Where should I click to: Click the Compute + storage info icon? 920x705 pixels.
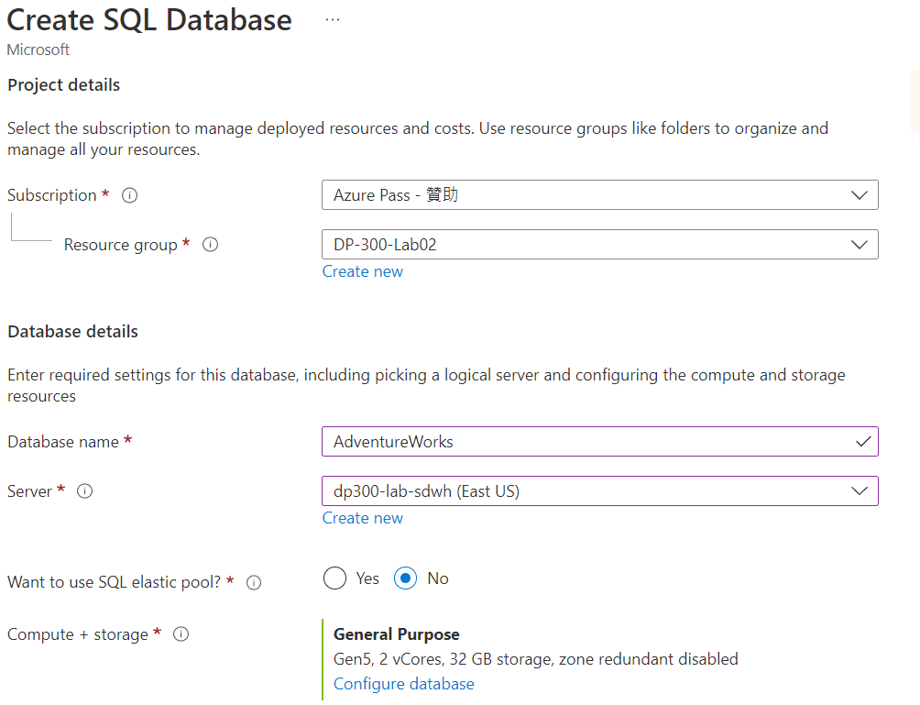pyautogui.click(x=181, y=634)
